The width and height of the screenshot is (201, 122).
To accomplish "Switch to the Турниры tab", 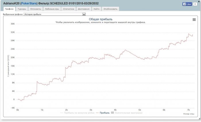I will [22, 9].
